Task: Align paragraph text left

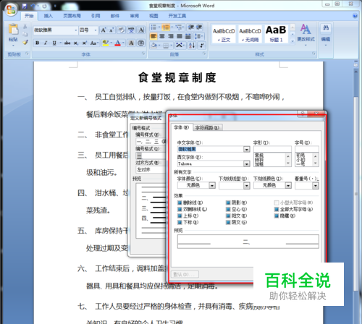Action: 153,36
